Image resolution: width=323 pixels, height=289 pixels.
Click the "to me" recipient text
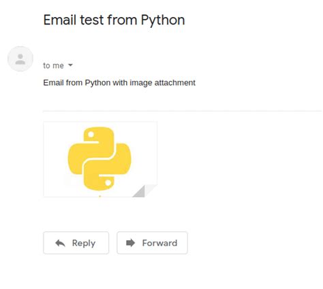click(x=53, y=65)
